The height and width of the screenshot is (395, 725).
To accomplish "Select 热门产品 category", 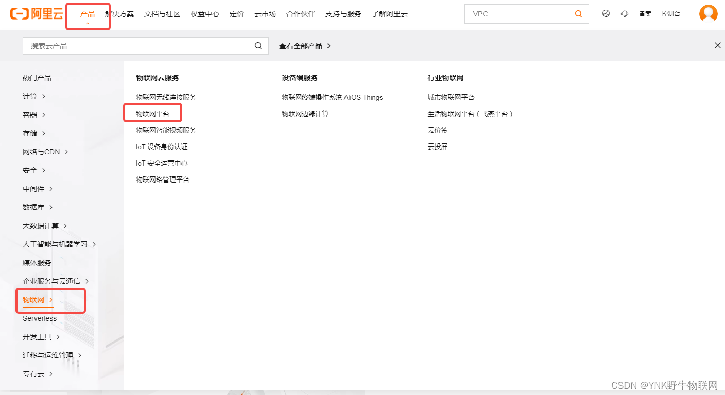I will click(37, 78).
